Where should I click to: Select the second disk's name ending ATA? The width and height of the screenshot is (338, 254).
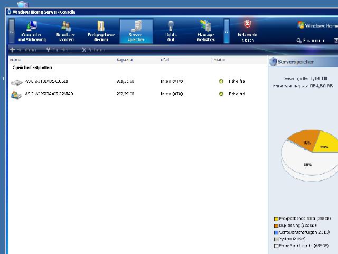tap(49, 94)
